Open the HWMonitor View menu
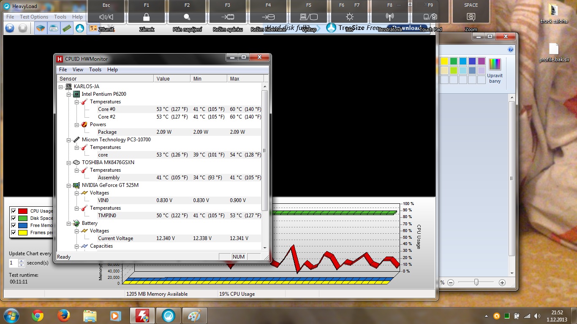This screenshot has height=324, width=577. (x=78, y=70)
